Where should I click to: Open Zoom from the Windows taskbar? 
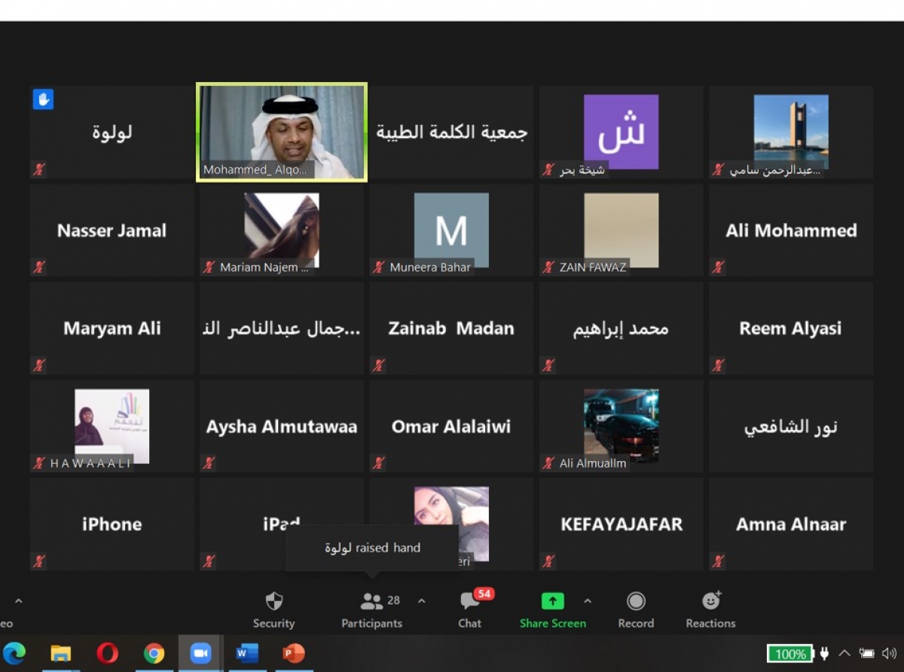(x=200, y=654)
